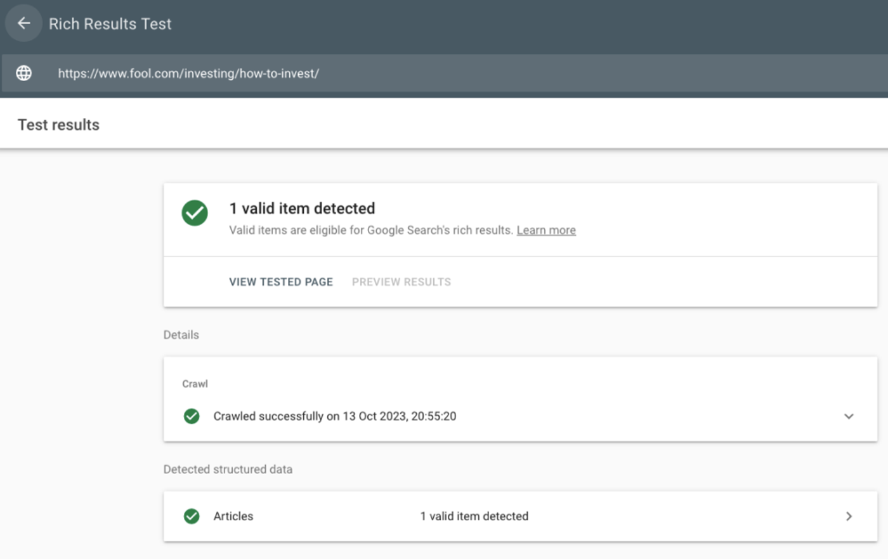Screen dimensions: 888x559
Task: Click the Crawl label
Action: tap(195, 384)
